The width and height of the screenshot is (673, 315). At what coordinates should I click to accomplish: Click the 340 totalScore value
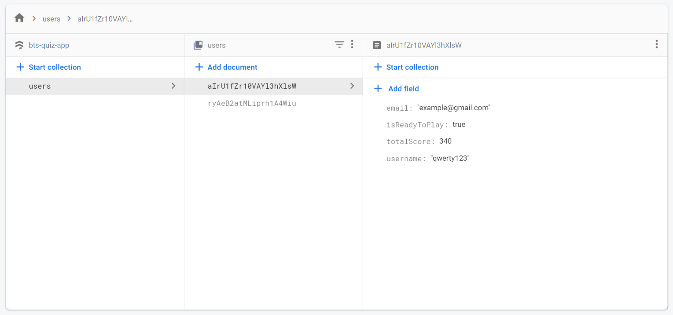tap(445, 141)
